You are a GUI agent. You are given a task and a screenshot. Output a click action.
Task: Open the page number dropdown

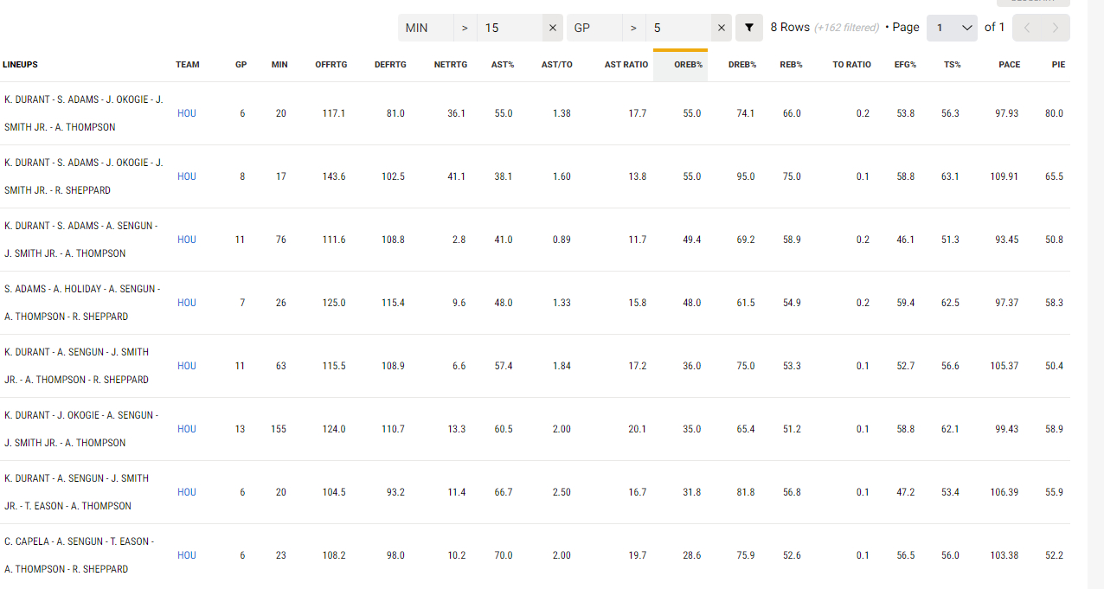(952, 28)
